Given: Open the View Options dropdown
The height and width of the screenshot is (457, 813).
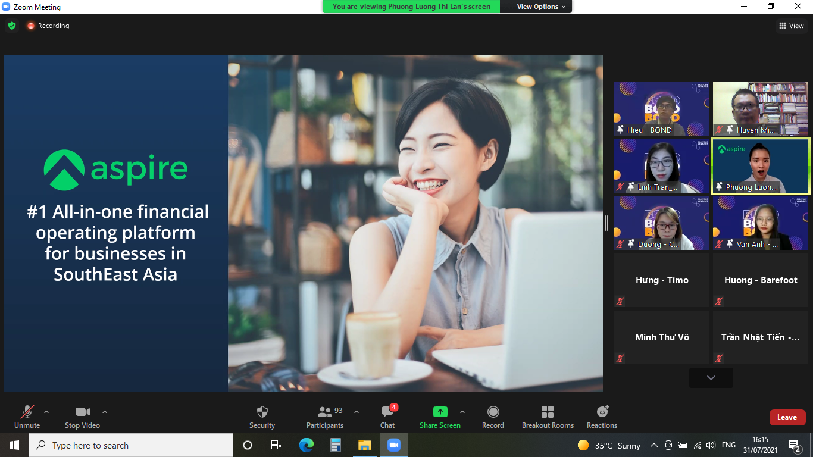Looking at the screenshot, I should (x=537, y=7).
